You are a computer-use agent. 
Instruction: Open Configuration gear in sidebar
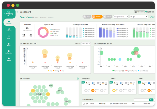pyautogui.click(x=9, y=52)
